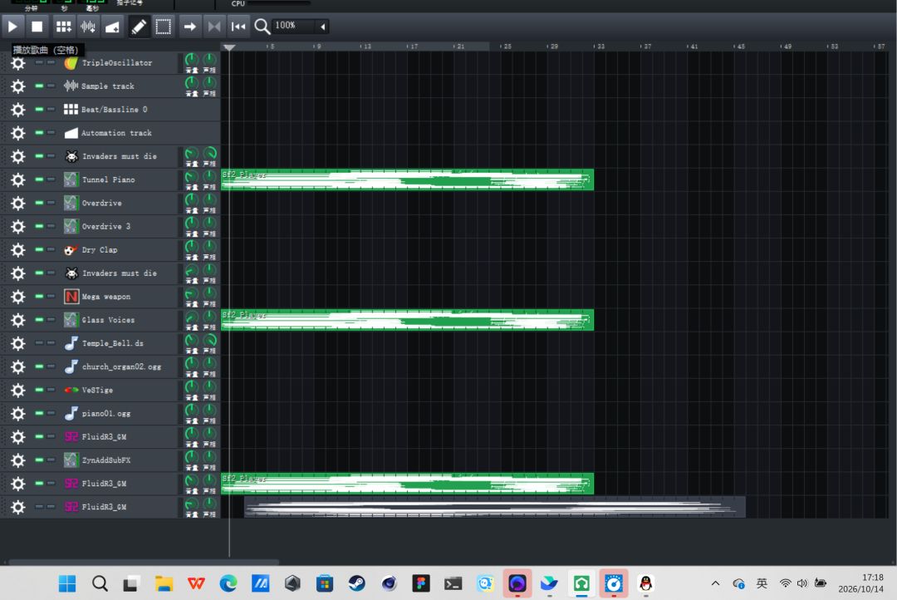Toggle auto-scrolling arrow icon in toolbar

(189, 27)
